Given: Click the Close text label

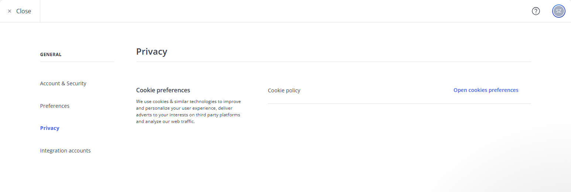Looking at the screenshot, I should 24,11.
